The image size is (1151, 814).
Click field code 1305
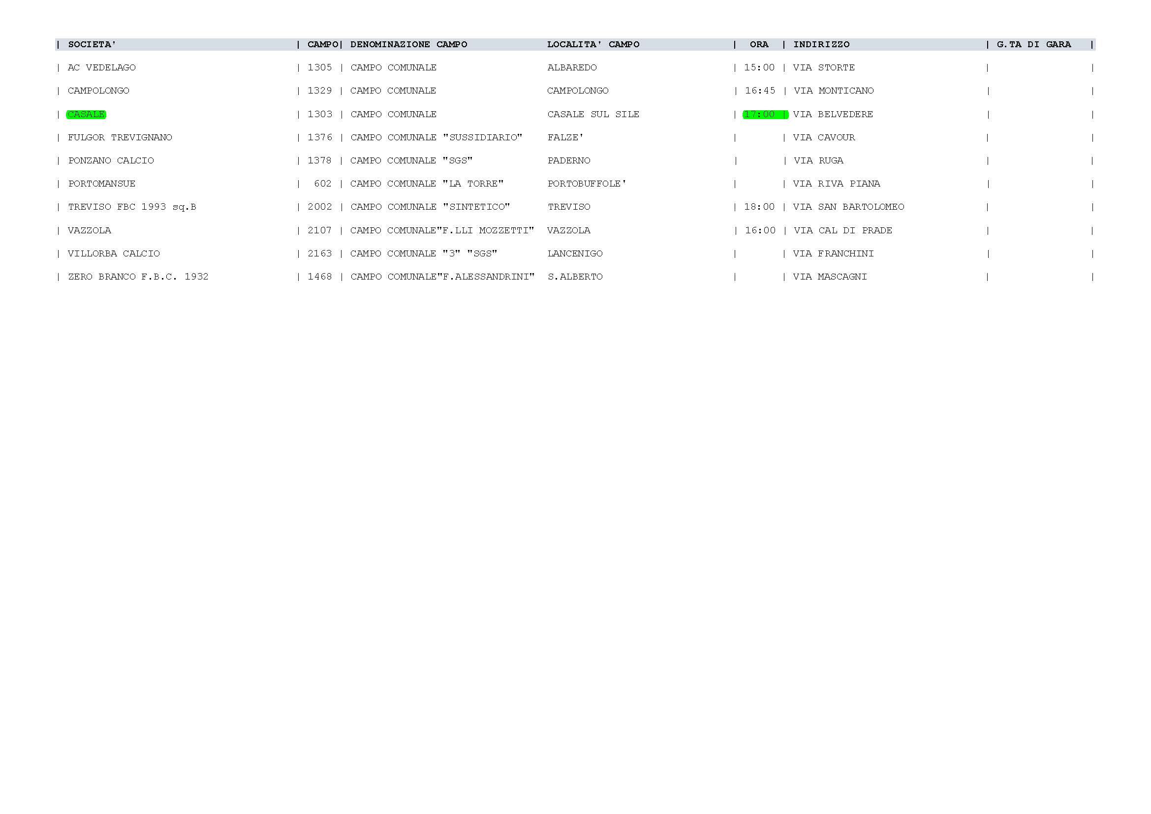point(320,67)
